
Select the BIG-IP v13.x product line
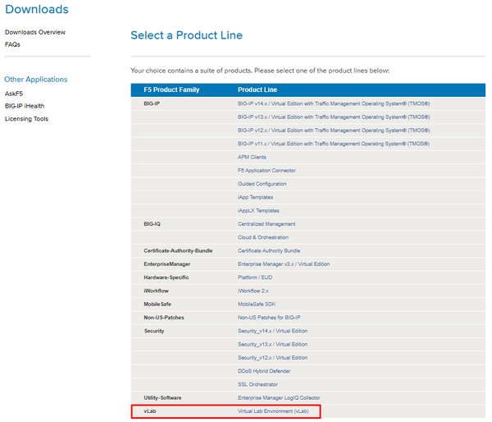click(334, 117)
